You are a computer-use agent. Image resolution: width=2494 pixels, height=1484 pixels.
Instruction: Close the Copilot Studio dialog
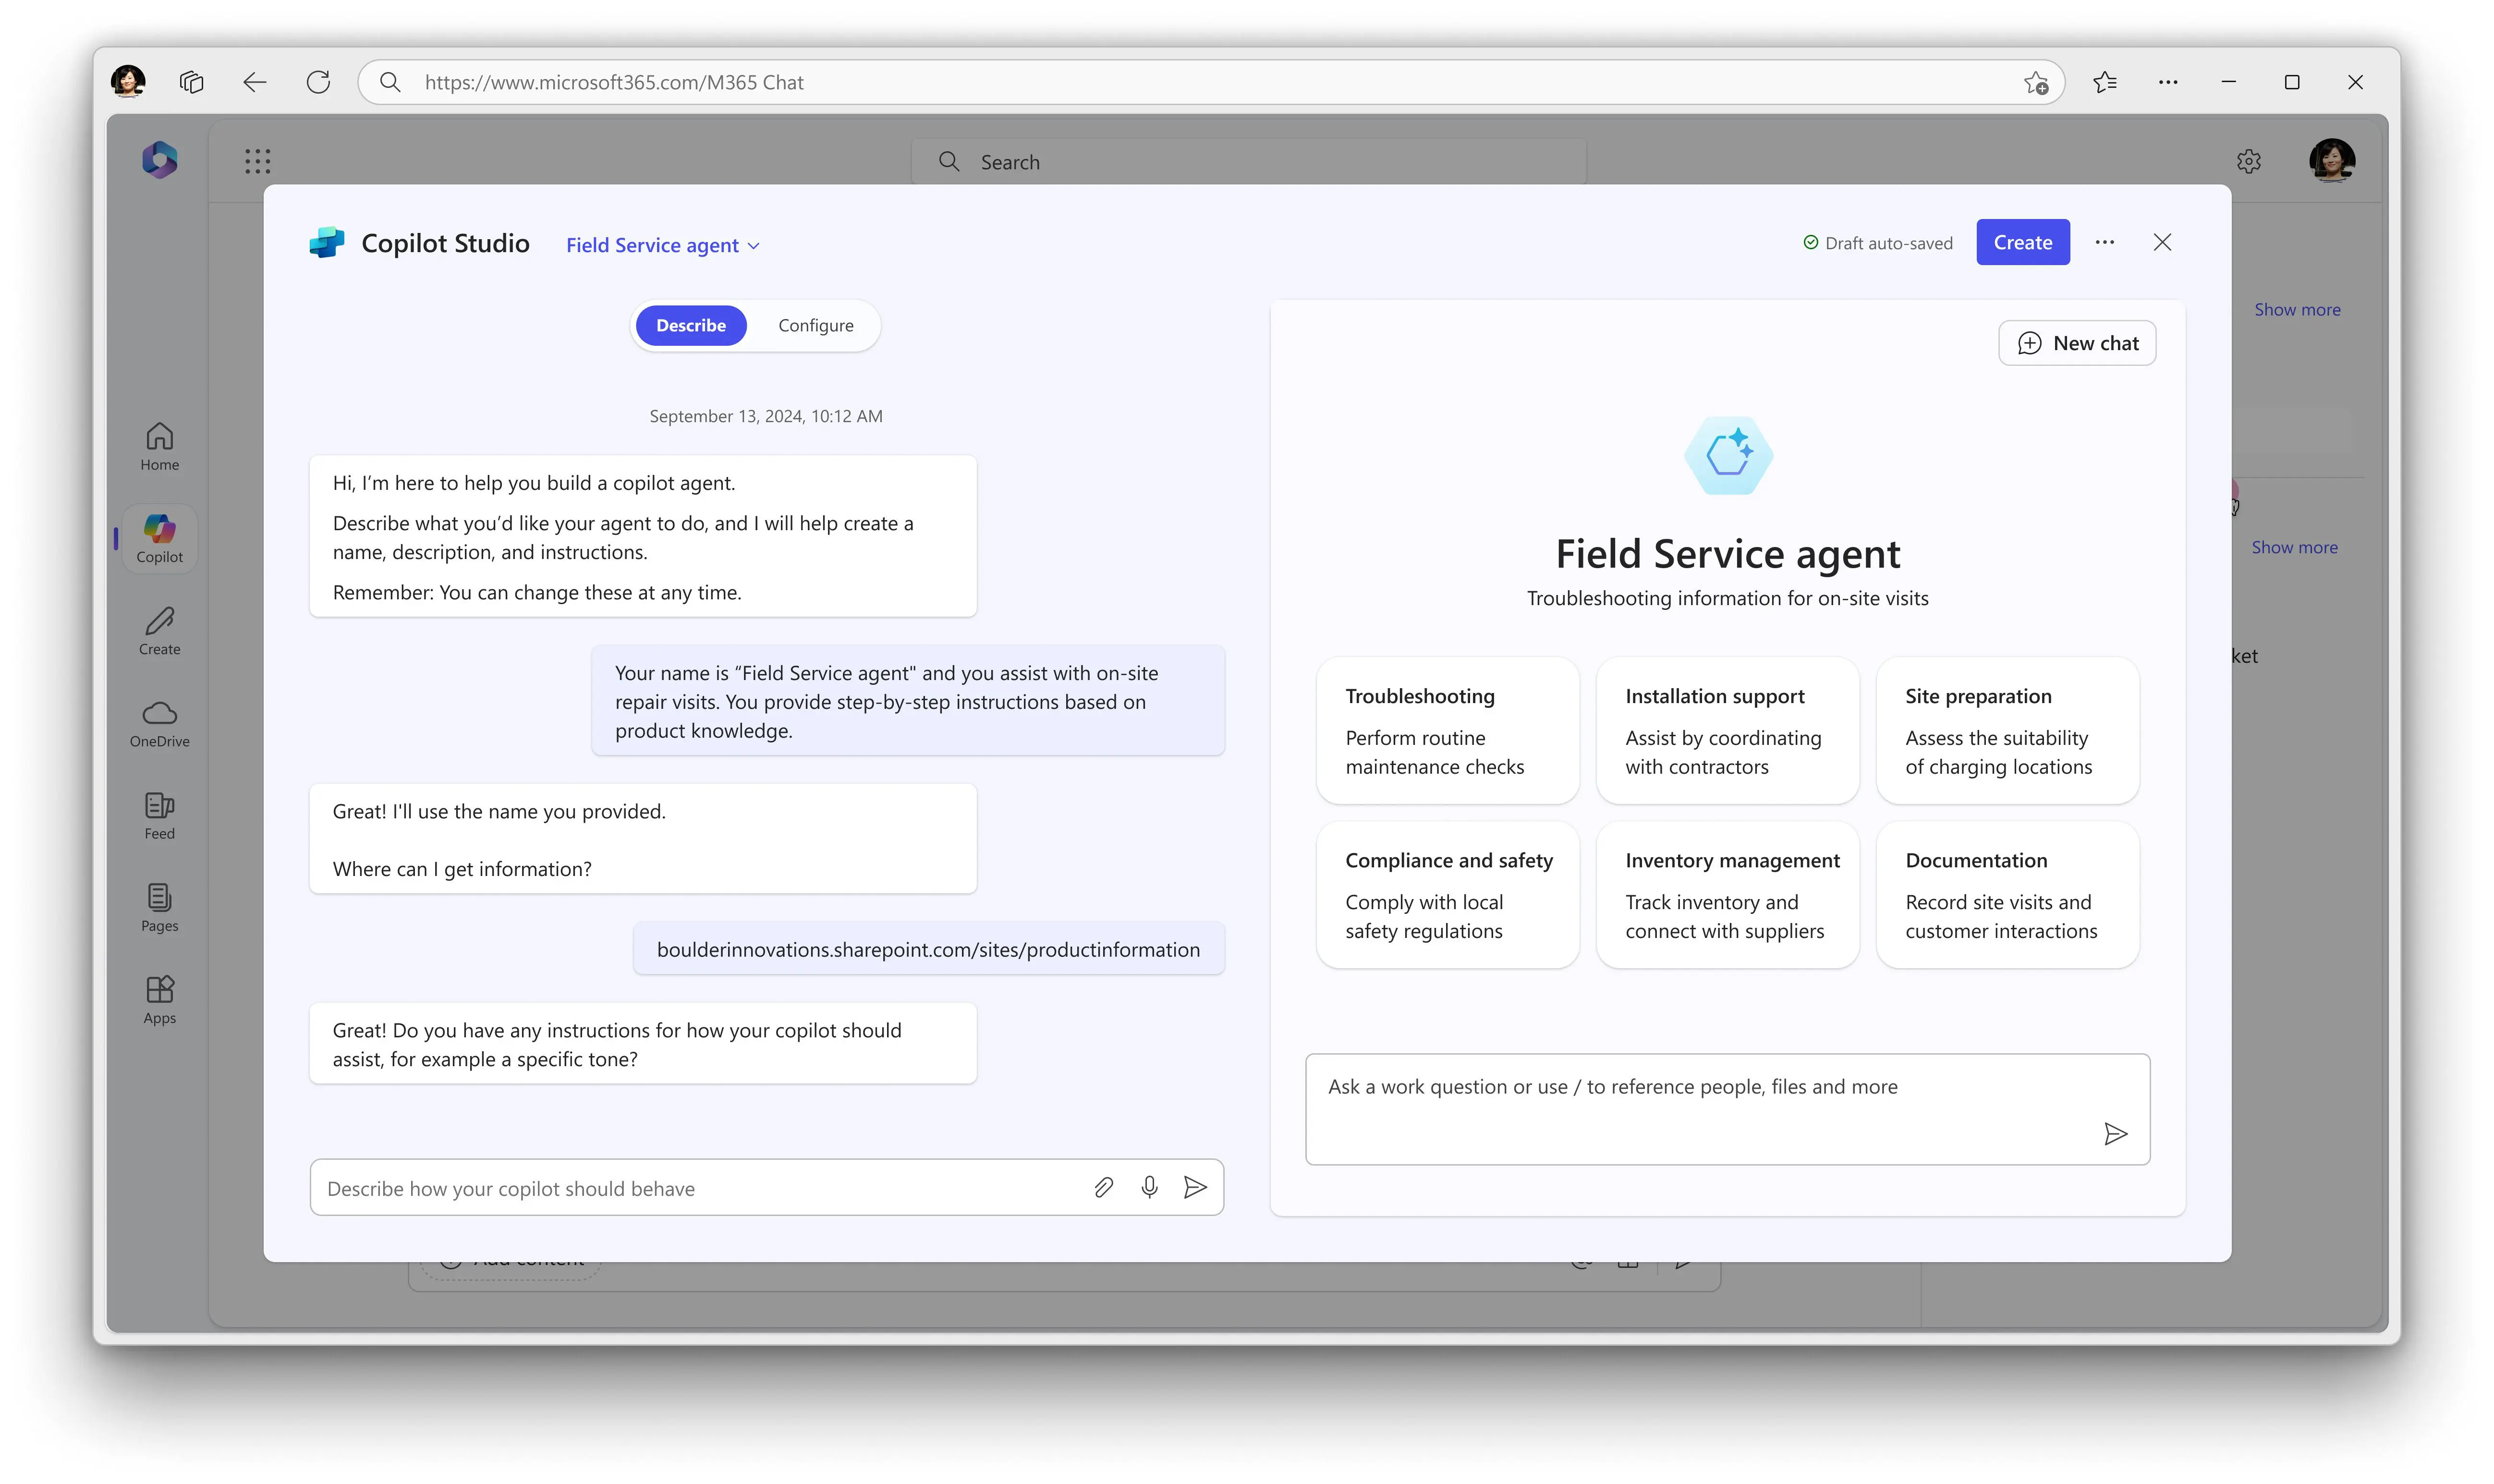click(x=2162, y=242)
